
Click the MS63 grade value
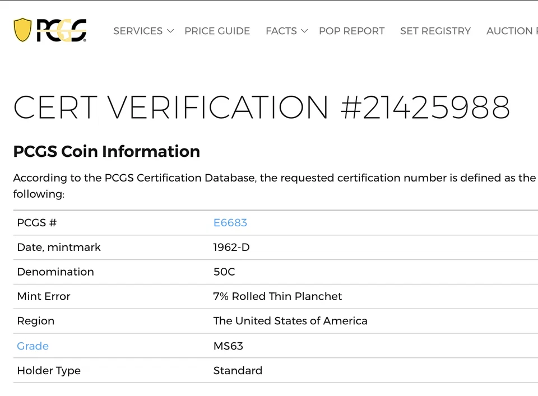click(x=228, y=346)
